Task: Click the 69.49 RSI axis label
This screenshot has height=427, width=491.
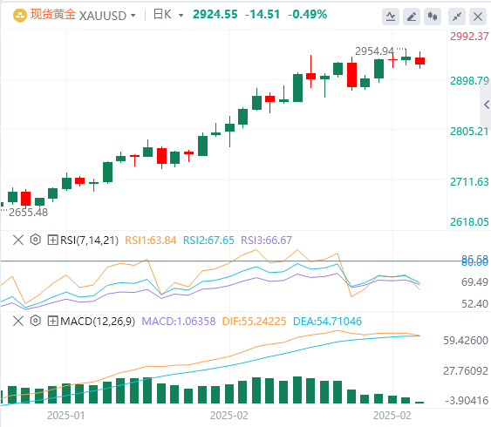Action: 474,282
